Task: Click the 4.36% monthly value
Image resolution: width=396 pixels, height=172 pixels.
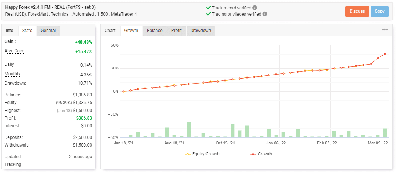Action: click(86, 75)
